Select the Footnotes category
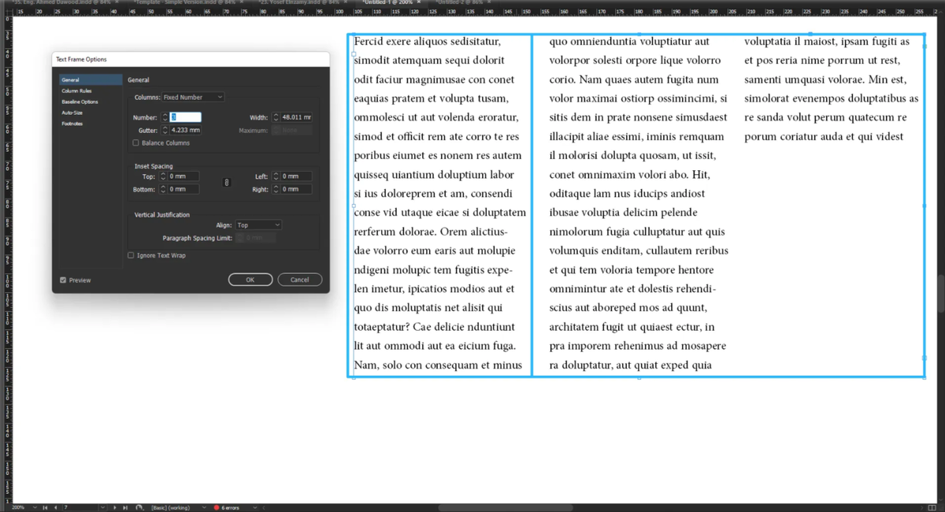This screenshot has width=945, height=512. [72, 124]
